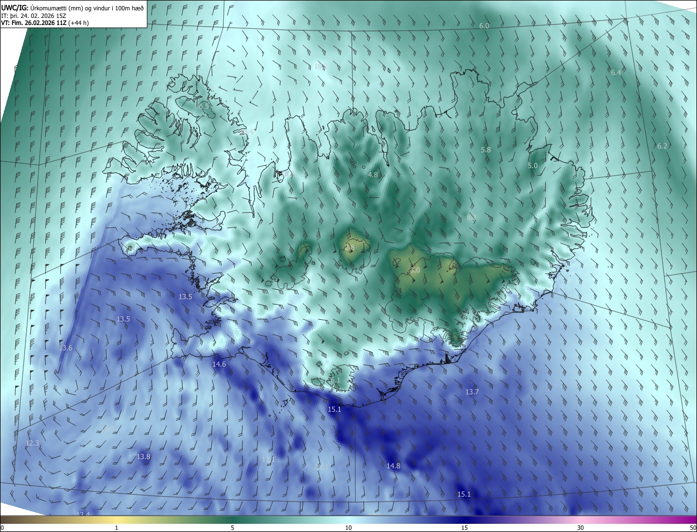Click the 14.6 map value label

tap(219, 364)
